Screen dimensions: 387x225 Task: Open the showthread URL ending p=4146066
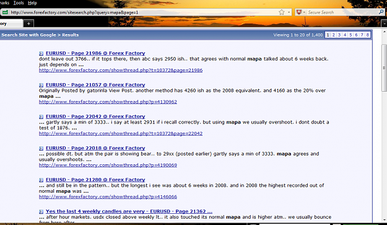point(108,196)
